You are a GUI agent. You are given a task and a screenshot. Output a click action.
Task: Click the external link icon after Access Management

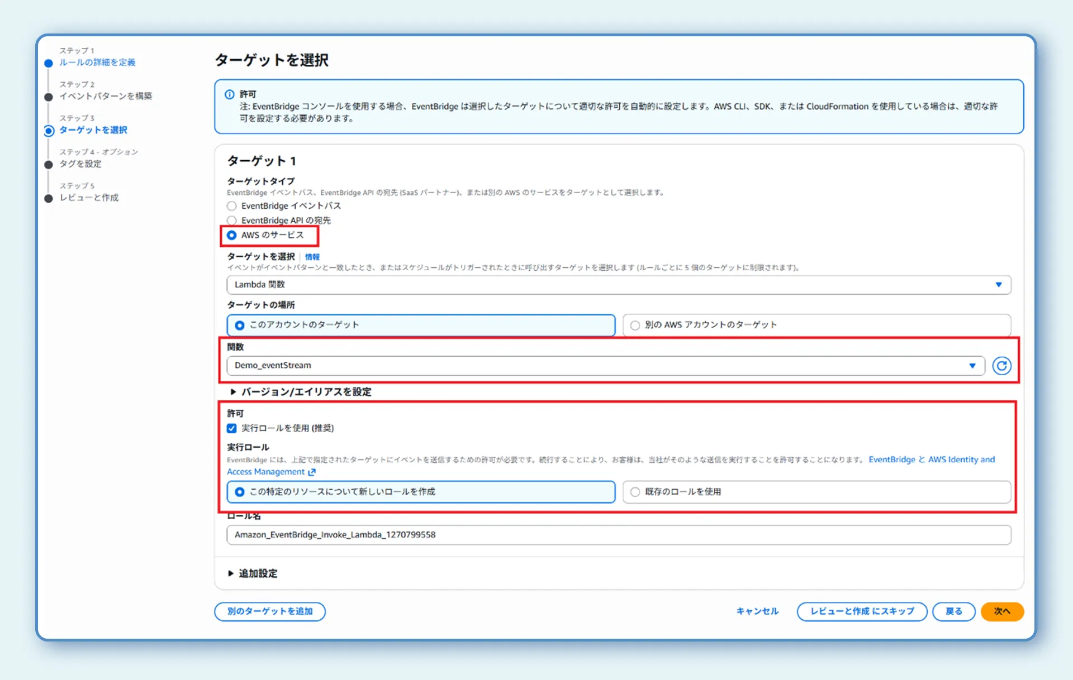coord(312,472)
